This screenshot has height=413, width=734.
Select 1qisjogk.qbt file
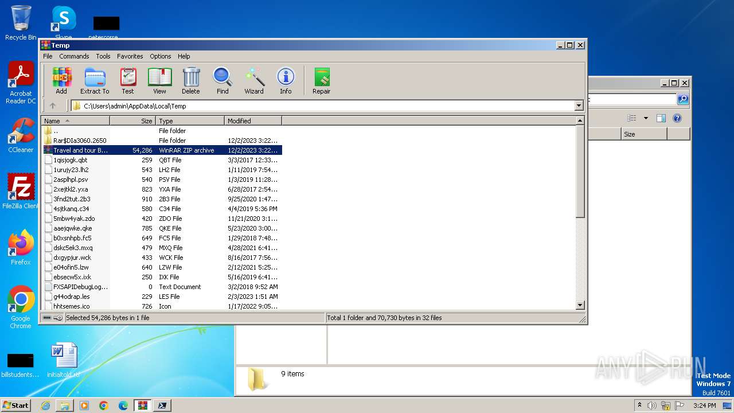pyautogui.click(x=162, y=160)
